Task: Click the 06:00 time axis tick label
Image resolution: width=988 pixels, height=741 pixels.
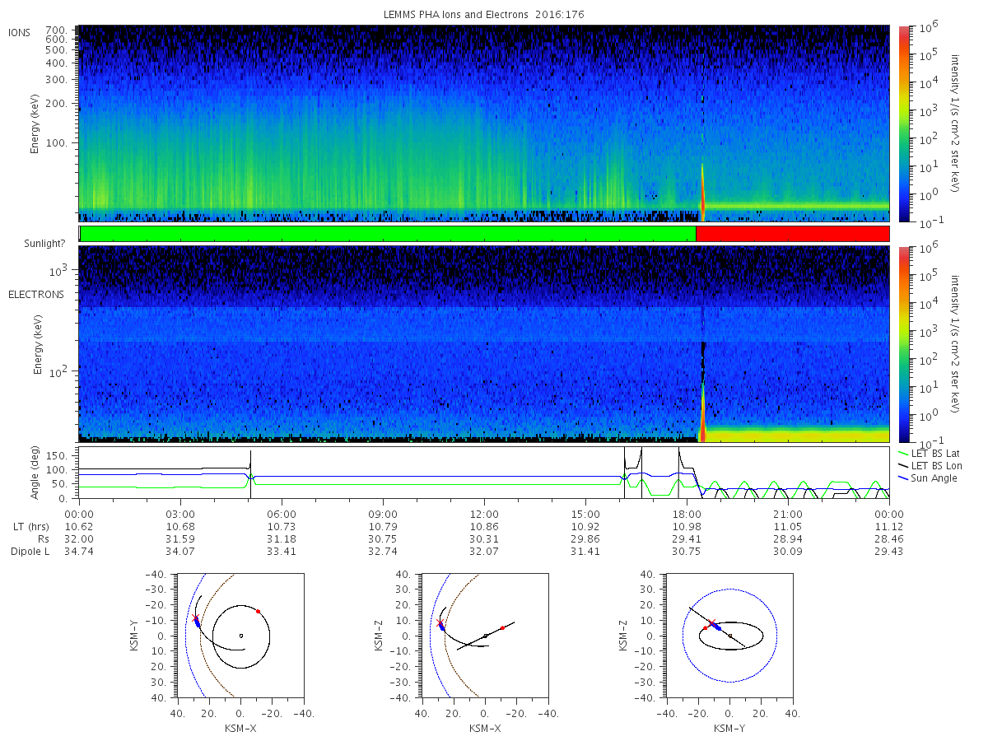Action: point(282,512)
